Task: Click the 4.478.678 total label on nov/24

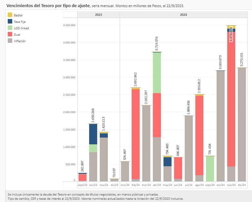Action: [x=231, y=34]
